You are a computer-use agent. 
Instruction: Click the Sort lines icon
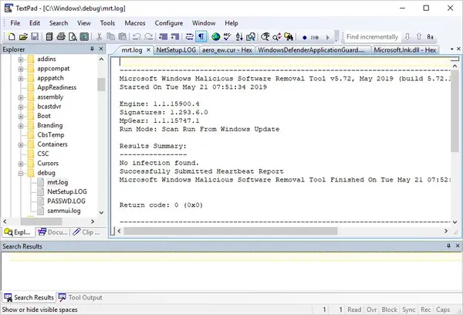coord(239,37)
